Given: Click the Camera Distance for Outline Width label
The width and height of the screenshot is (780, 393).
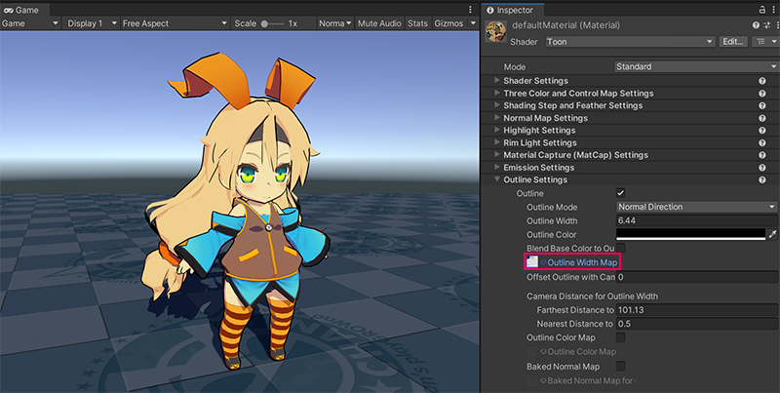Looking at the screenshot, I should click(592, 296).
